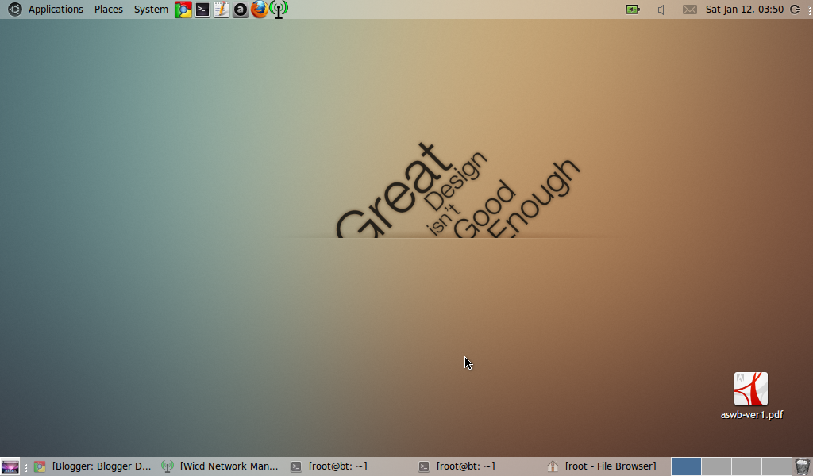The height and width of the screenshot is (476, 813).
Task: Click the Show Desktop button in bottom panel
Action: [10, 466]
